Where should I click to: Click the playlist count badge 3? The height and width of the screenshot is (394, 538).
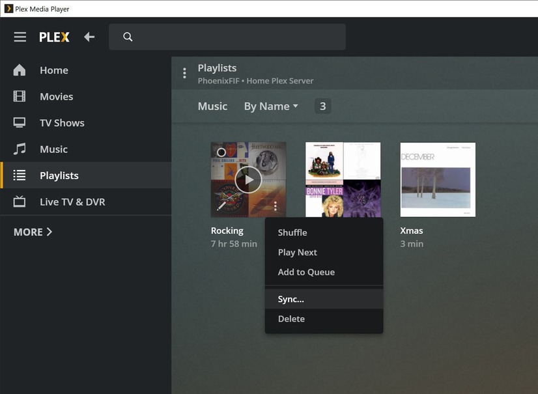pos(322,106)
